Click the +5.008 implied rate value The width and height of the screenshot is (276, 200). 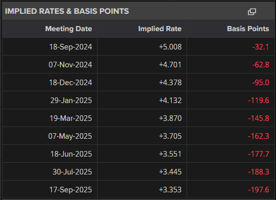click(x=170, y=47)
